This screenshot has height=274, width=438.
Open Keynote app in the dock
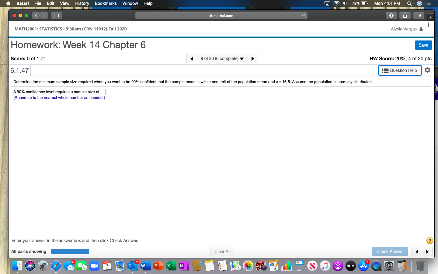299,266
